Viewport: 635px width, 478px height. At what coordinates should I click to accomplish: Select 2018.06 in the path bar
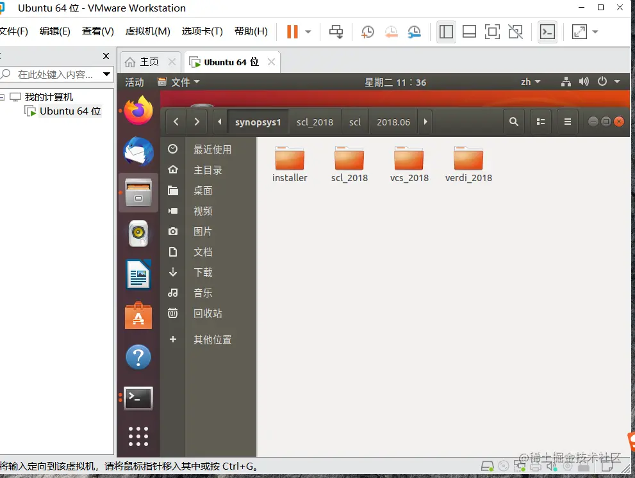(x=393, y=122)
